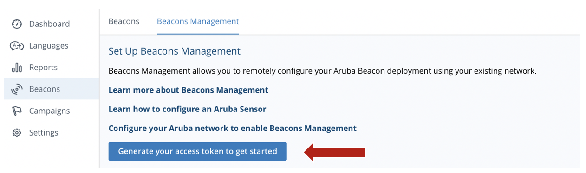The image size is (586, 173).
Task: Click Generate your access token button
Action: tap(198, 151)
